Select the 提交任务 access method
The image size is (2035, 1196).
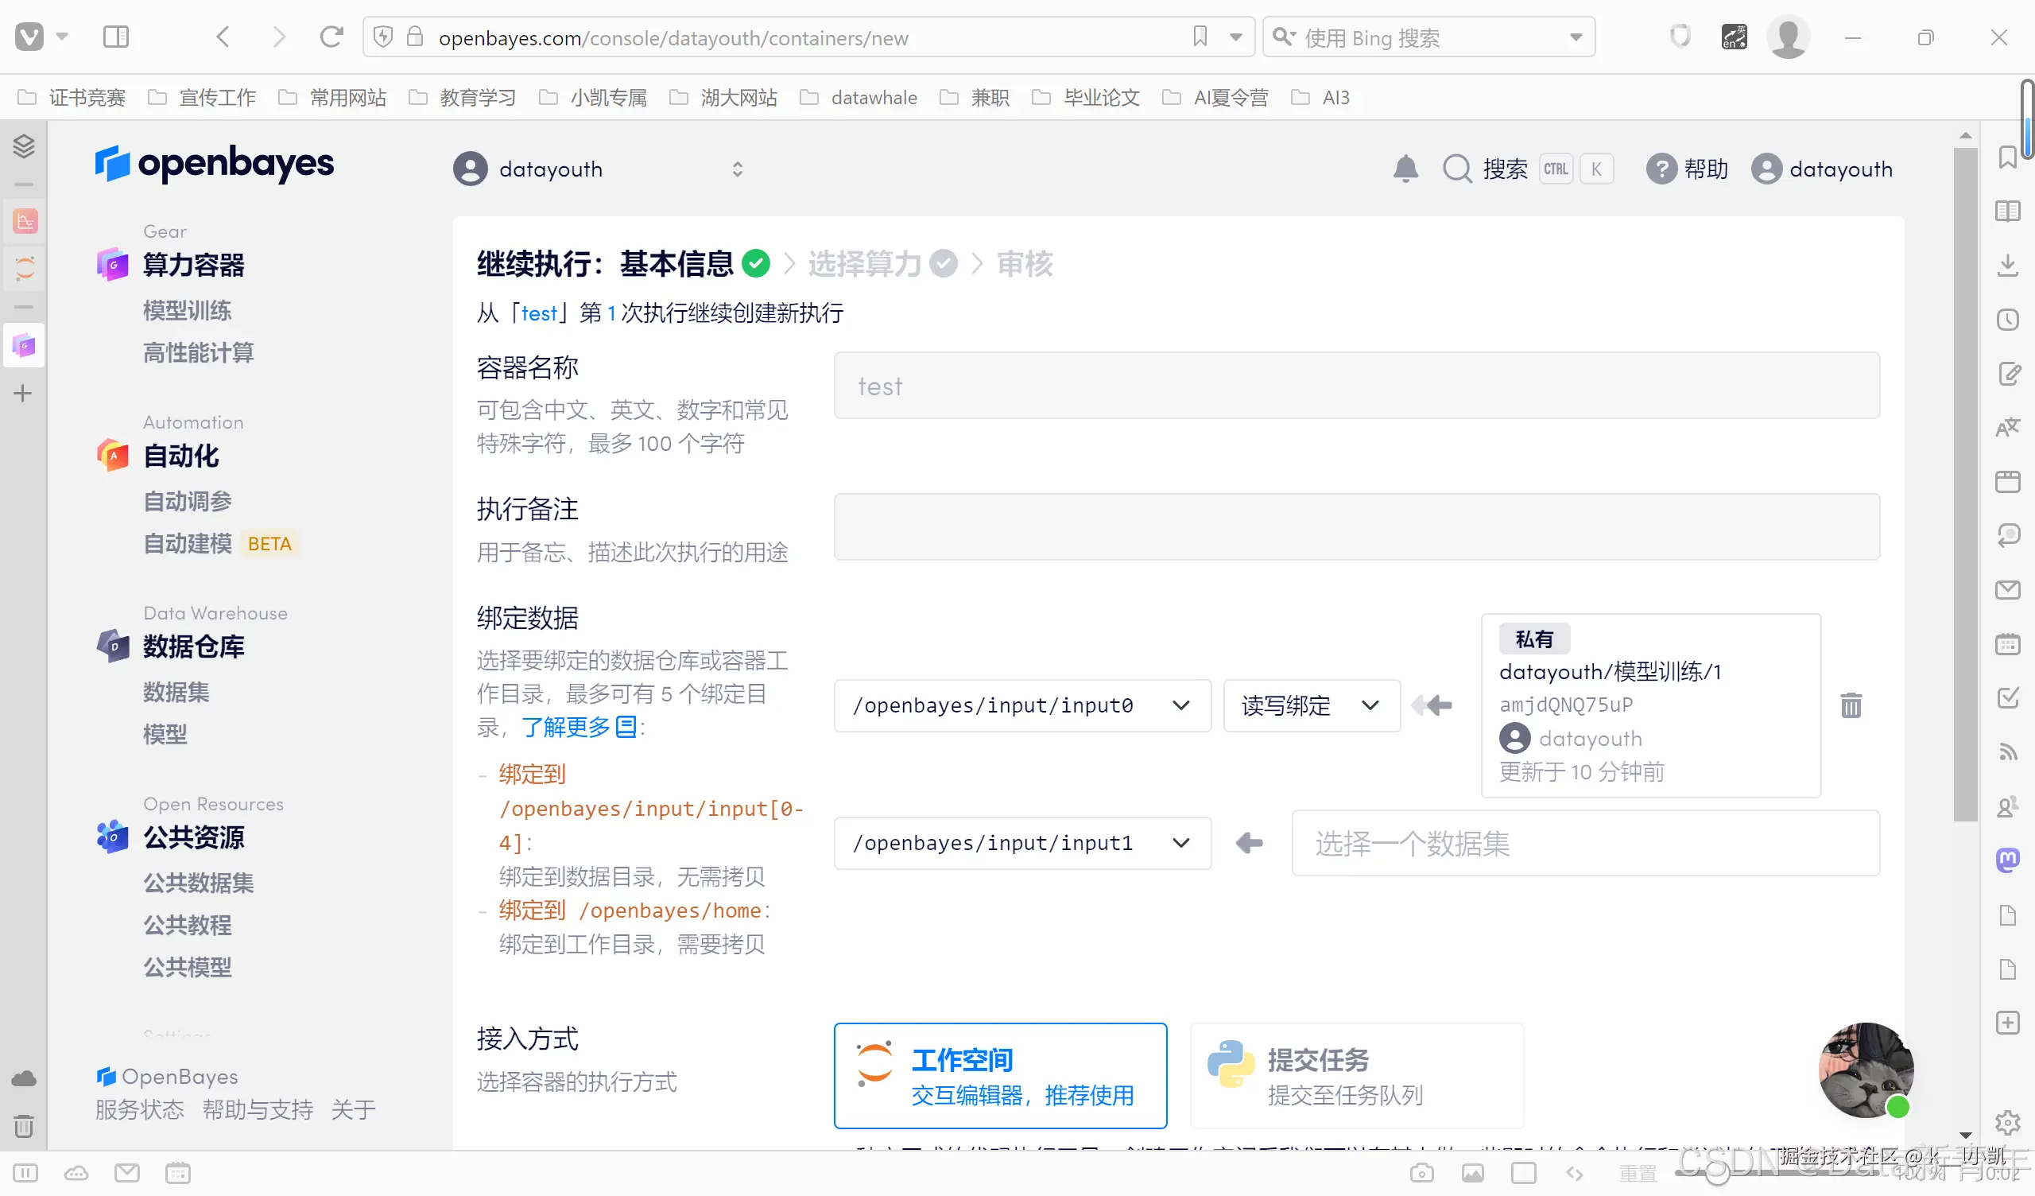click(1356, 1076)
